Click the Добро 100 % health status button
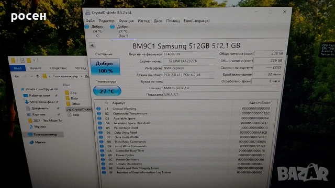The image size is (335, 188). click(105, 67)
